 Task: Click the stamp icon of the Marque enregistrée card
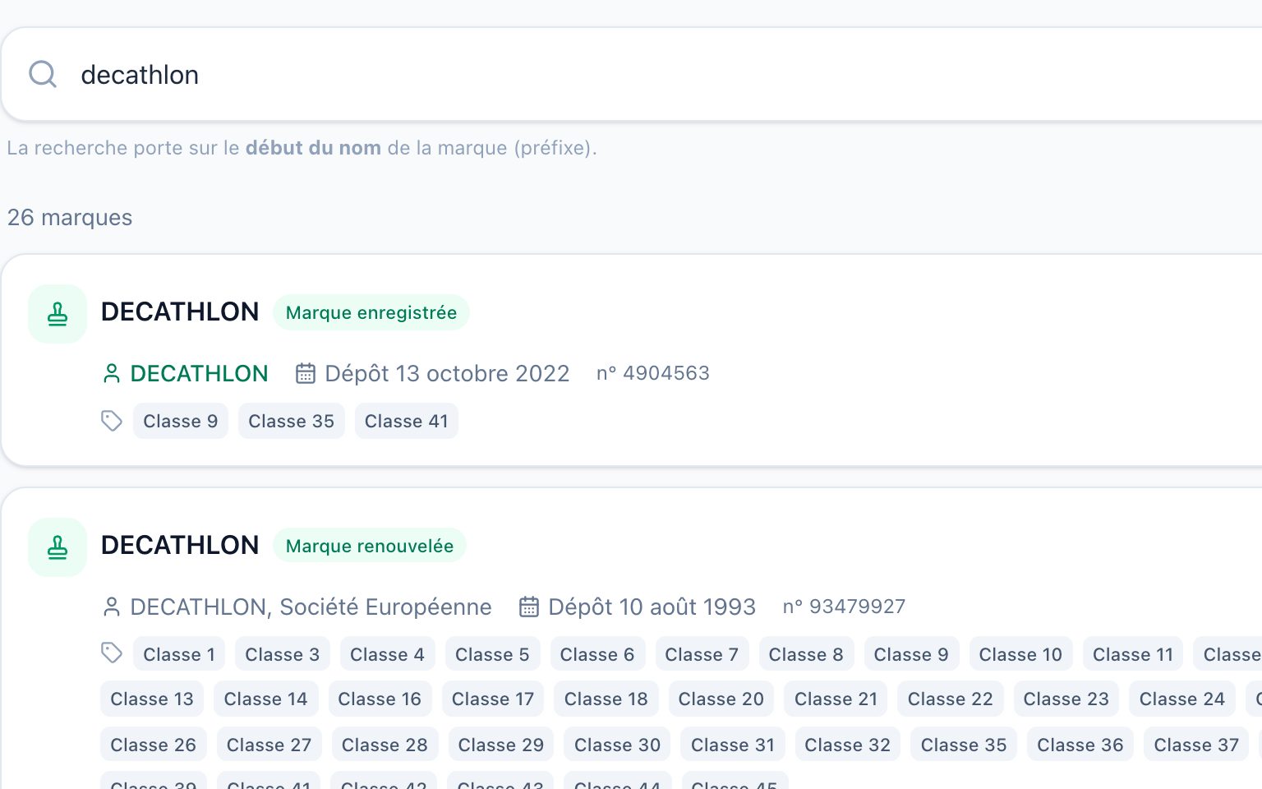click(x=58, y=314)
